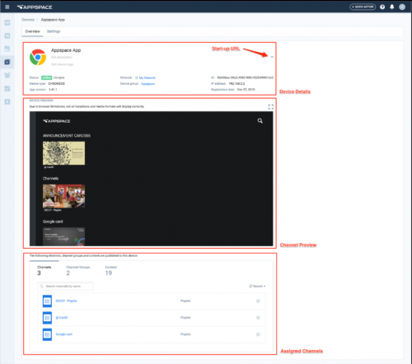Open the Devices icon in the left sidebar
The image size is (412, 364).
click(7, 62)
